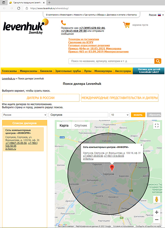Reload the page with browser refresh icon
Viewport: 165px width, 228px height.
[18, 8]
